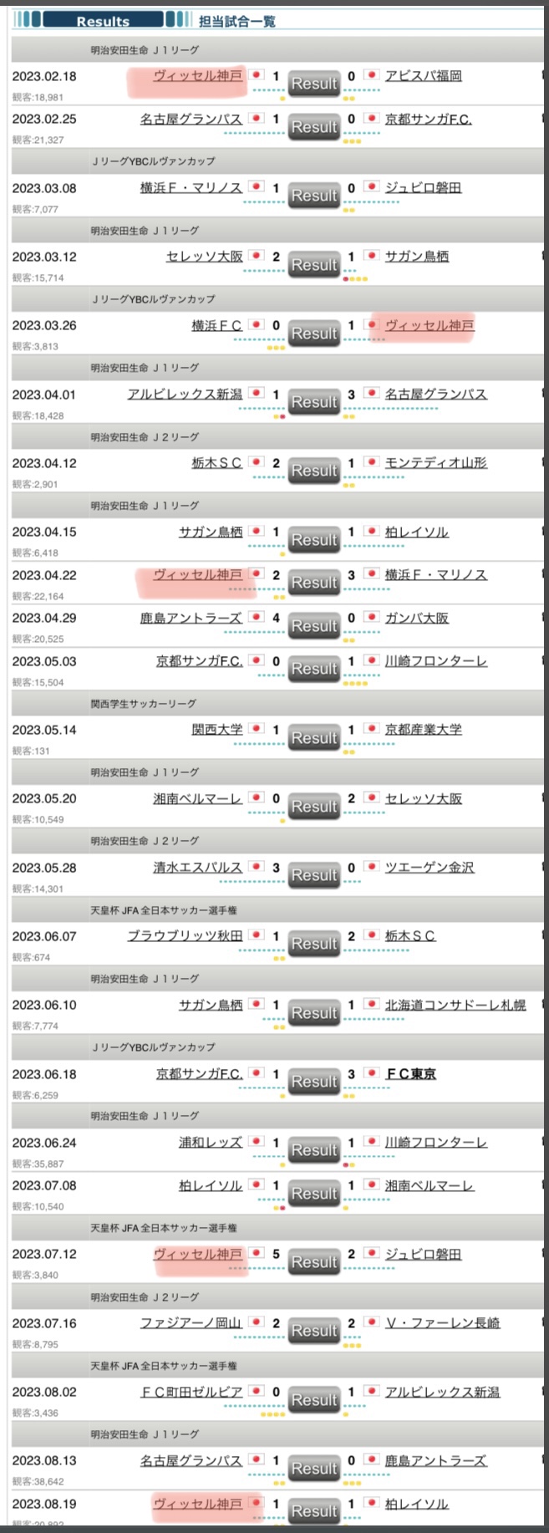549x1533 pixels.
Task: Open the ＦＣ町田ゼルビア team link
Action: 191,1393
